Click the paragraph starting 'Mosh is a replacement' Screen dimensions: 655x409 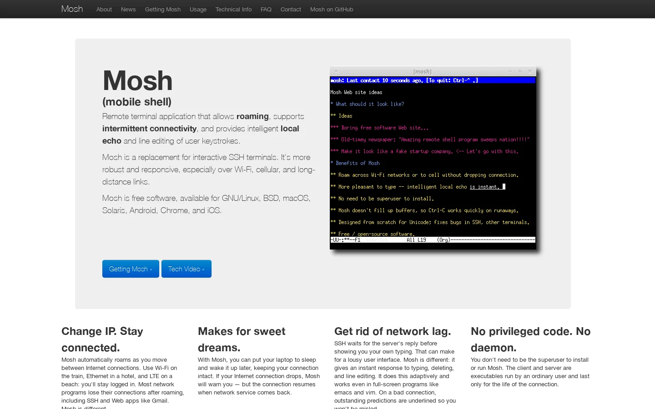(209, 170)
